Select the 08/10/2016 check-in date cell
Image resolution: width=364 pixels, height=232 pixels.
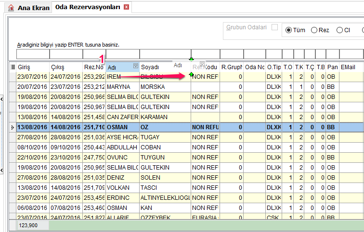point(33,147)
